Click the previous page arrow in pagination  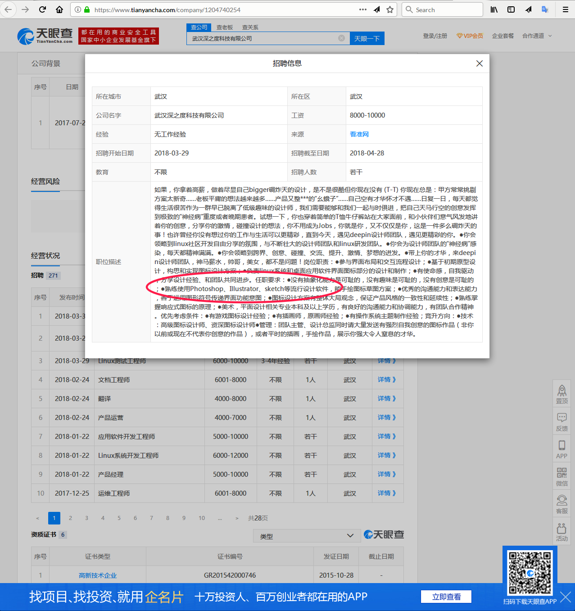[37, 518]
